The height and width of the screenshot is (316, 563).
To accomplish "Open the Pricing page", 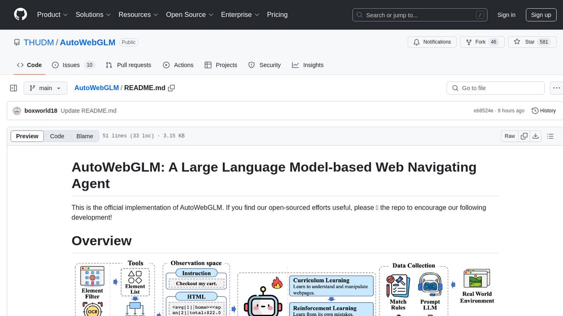I will (277, 14).
